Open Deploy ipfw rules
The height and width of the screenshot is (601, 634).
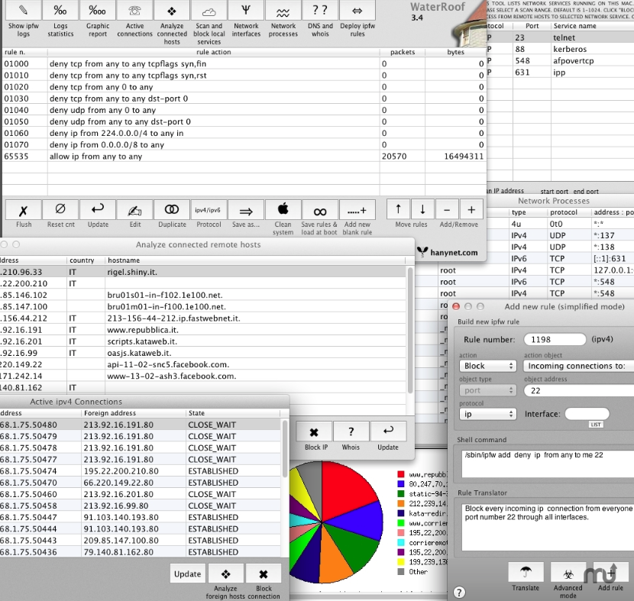357,10
